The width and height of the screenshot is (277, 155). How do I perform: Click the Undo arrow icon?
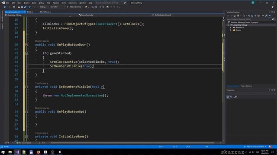(x=29, y=7)
